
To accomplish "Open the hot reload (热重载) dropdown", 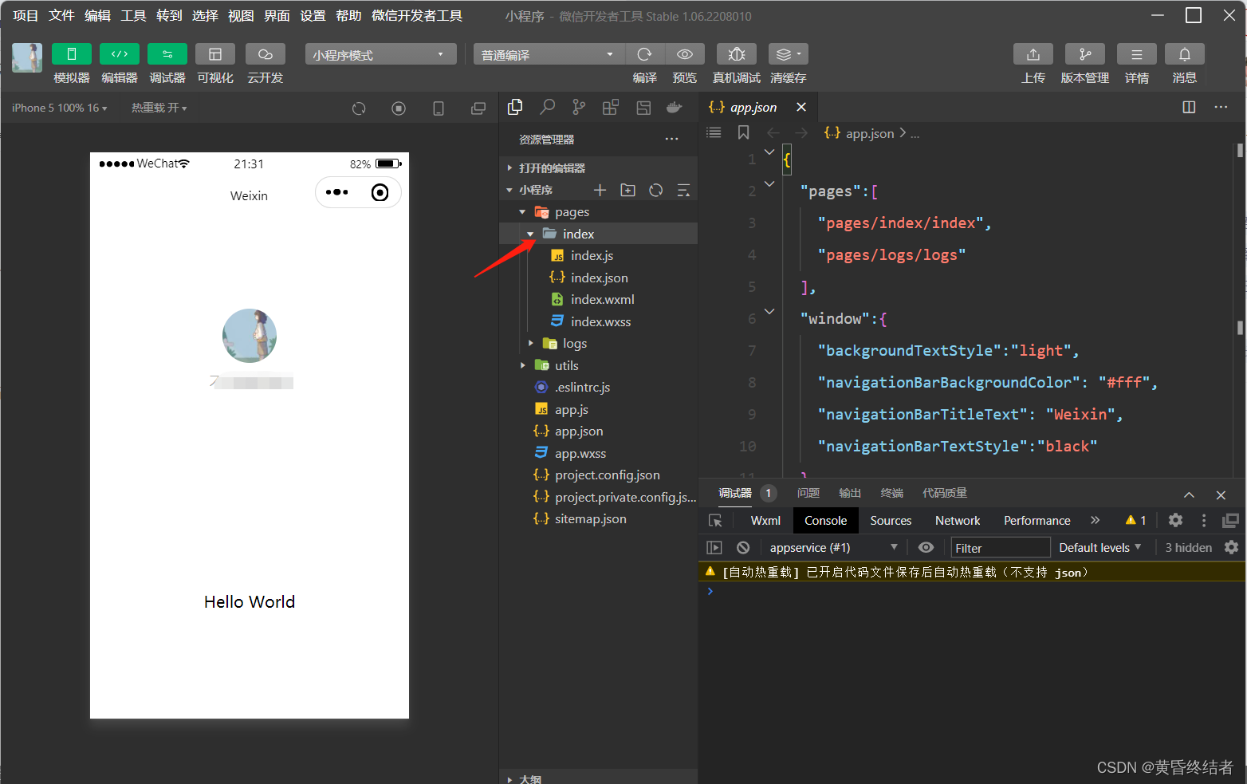I will pyautogui.click(x=159, y=108).
